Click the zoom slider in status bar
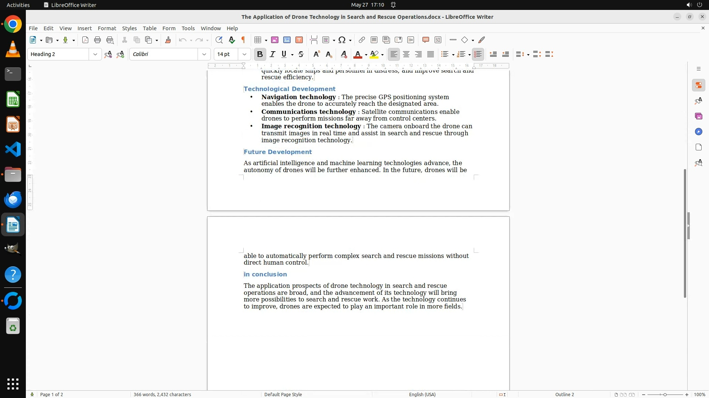Screen dimensions: 709x398 tap(665, 394)
